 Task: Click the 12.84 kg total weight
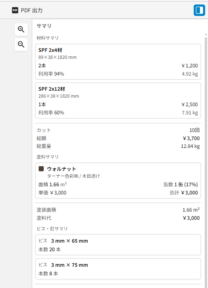click(190, 146)
